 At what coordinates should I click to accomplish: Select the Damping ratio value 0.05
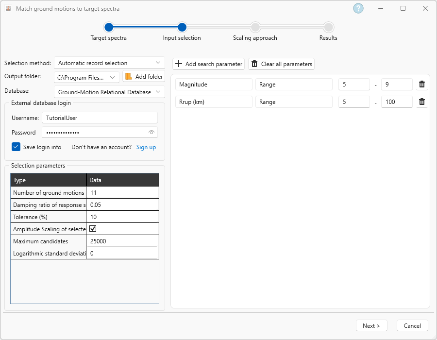tap(122, 205)
